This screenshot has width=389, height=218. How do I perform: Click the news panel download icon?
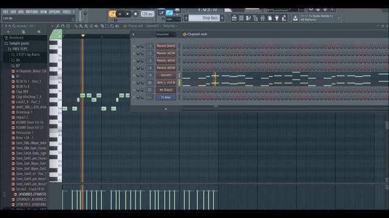click(295, 18)
